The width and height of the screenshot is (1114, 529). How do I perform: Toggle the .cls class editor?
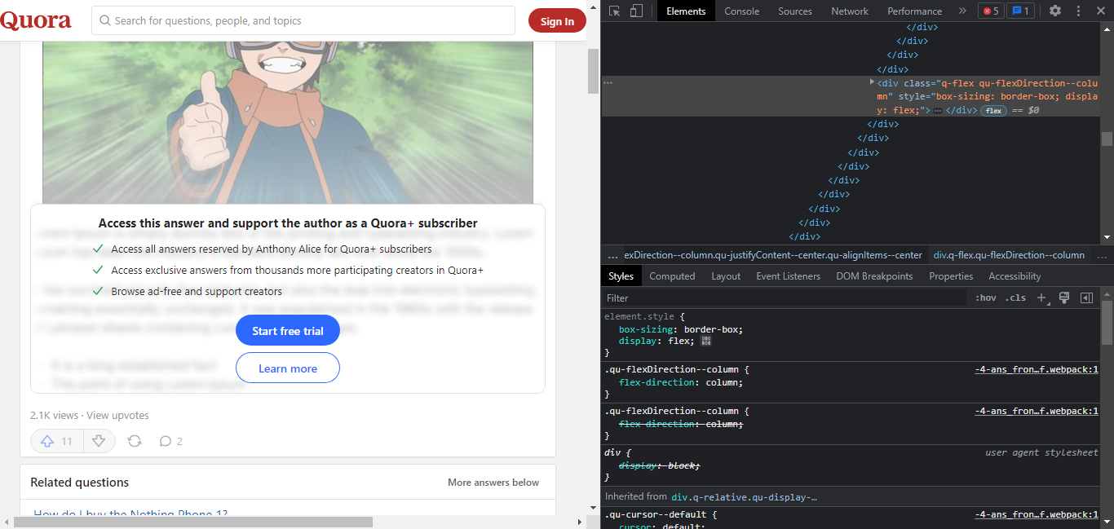tap(1015, 298)
